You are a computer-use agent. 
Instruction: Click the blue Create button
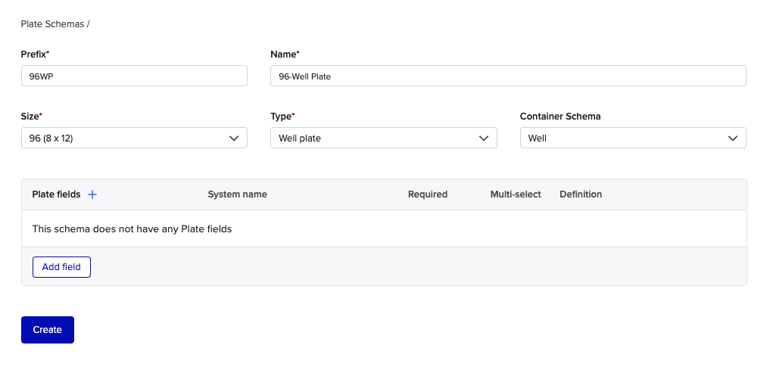(48, 330)
